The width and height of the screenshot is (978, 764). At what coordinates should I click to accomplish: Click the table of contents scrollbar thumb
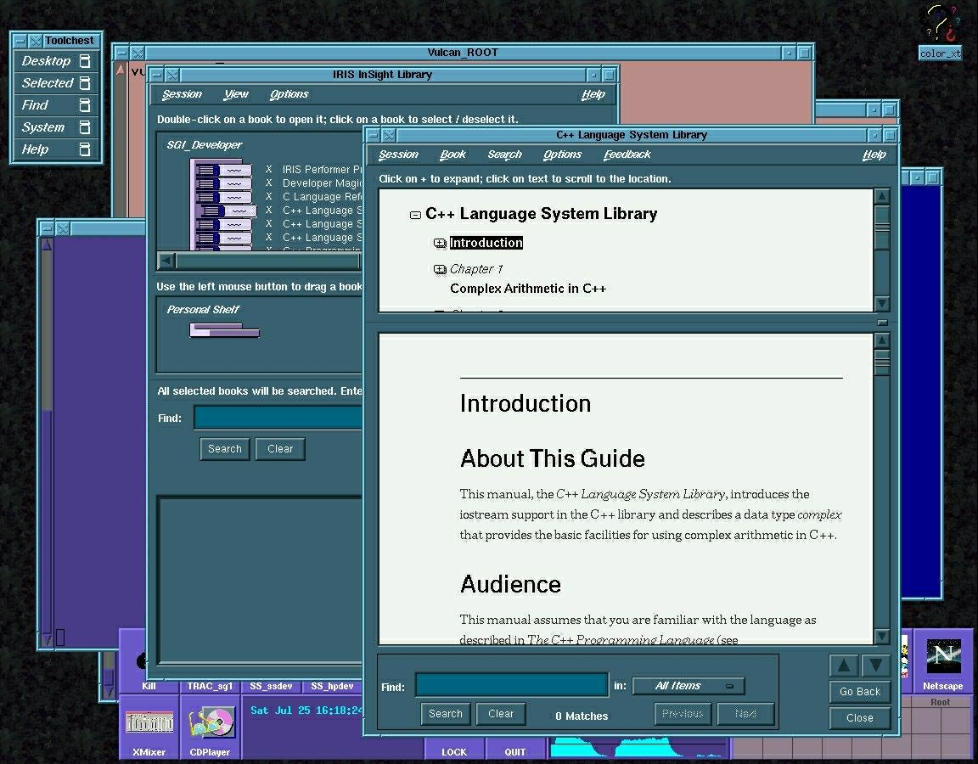tap(882, 227)
